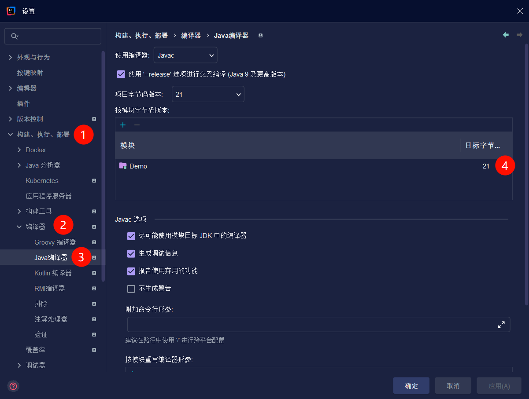The height and width of the screenshot is (399, 529).
Task: Click the 确定 button
Action: click(411, 385)
